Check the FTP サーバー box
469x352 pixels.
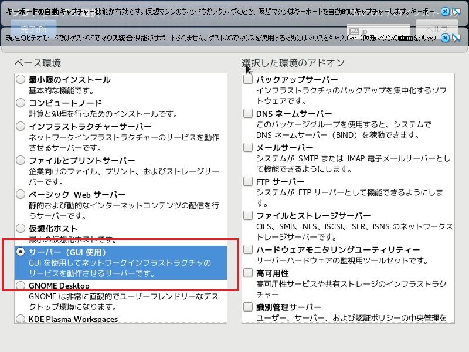pos(247,181)
